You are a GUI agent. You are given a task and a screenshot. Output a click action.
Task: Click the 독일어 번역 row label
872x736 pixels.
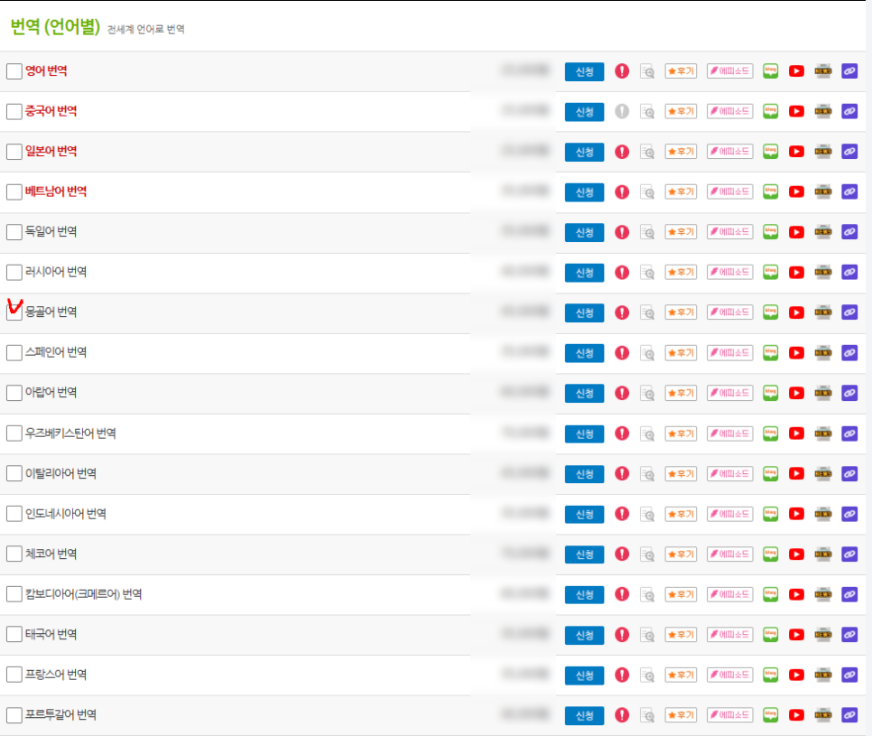click(51, 232)
